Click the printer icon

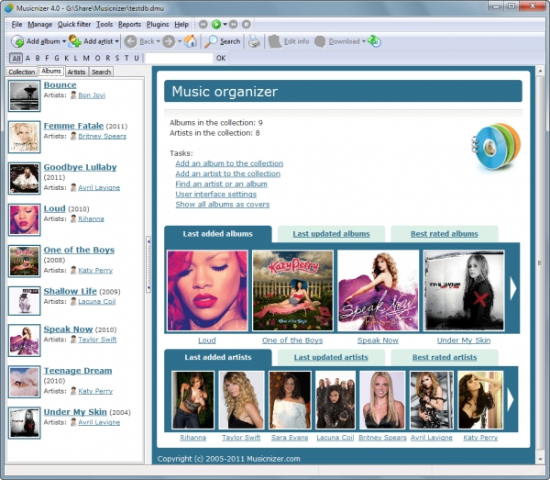254,41
